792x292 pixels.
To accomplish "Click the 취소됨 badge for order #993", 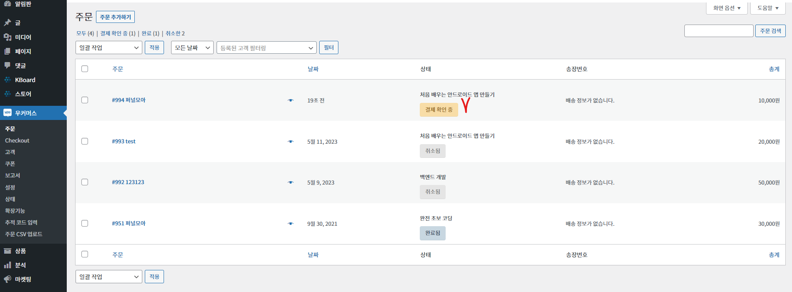I will tap(433, 151).
